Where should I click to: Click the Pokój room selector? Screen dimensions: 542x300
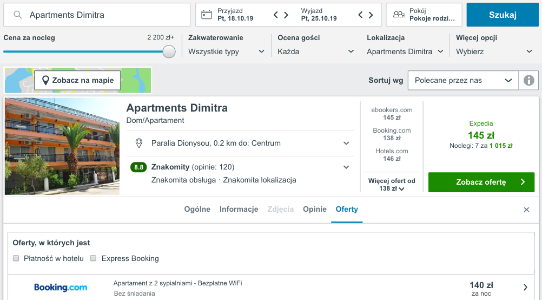(424, 15)
